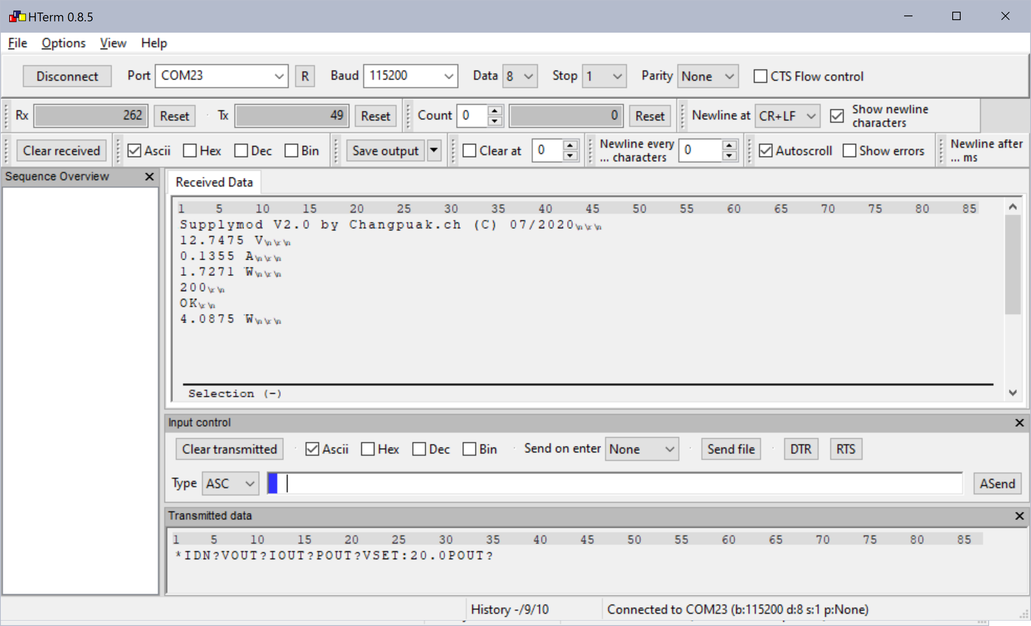Click R refresh ports button
1031x626 pixels.
coord(305,76)
